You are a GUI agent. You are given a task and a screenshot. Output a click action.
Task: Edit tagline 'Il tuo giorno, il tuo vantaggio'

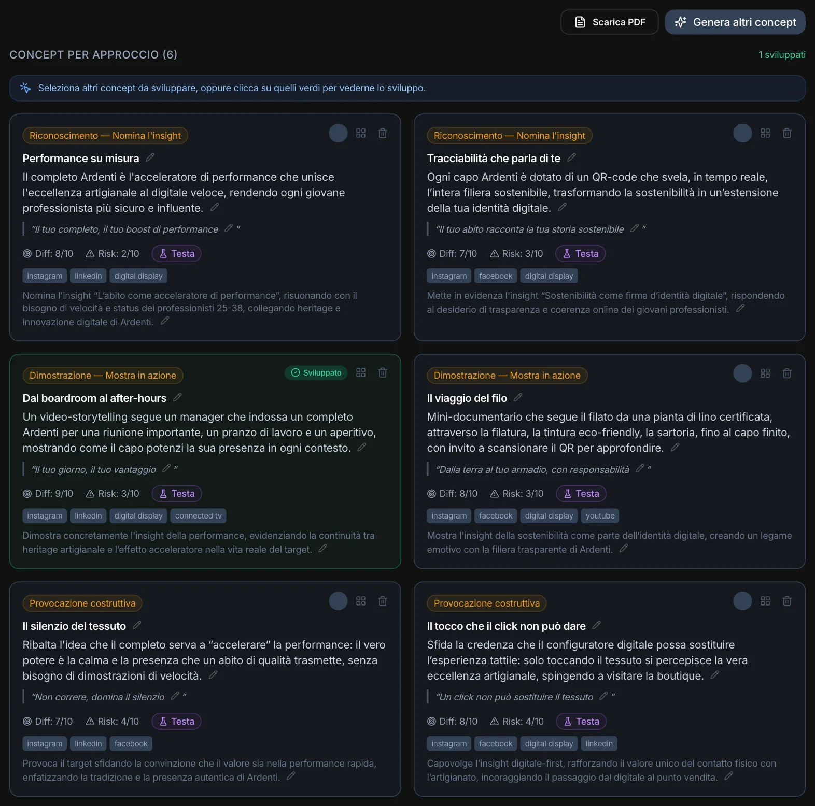166,468
